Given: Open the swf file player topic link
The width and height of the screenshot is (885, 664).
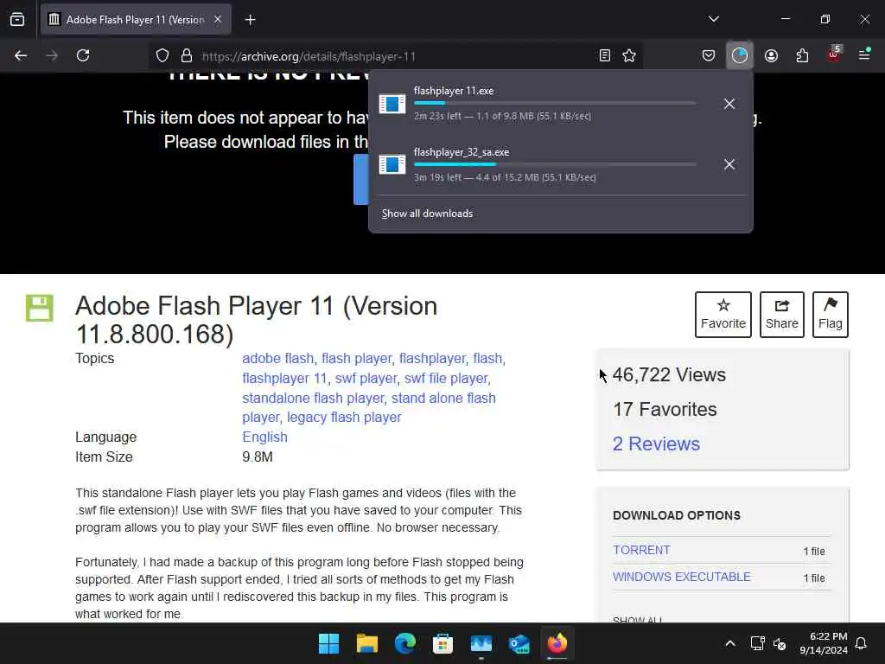Looking at the screenshot, I should pyautogui.click(x=446, y=379).
